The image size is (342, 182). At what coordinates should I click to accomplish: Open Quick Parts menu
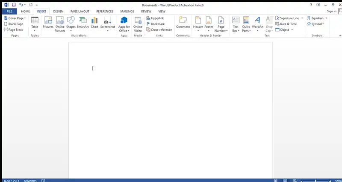246,24
